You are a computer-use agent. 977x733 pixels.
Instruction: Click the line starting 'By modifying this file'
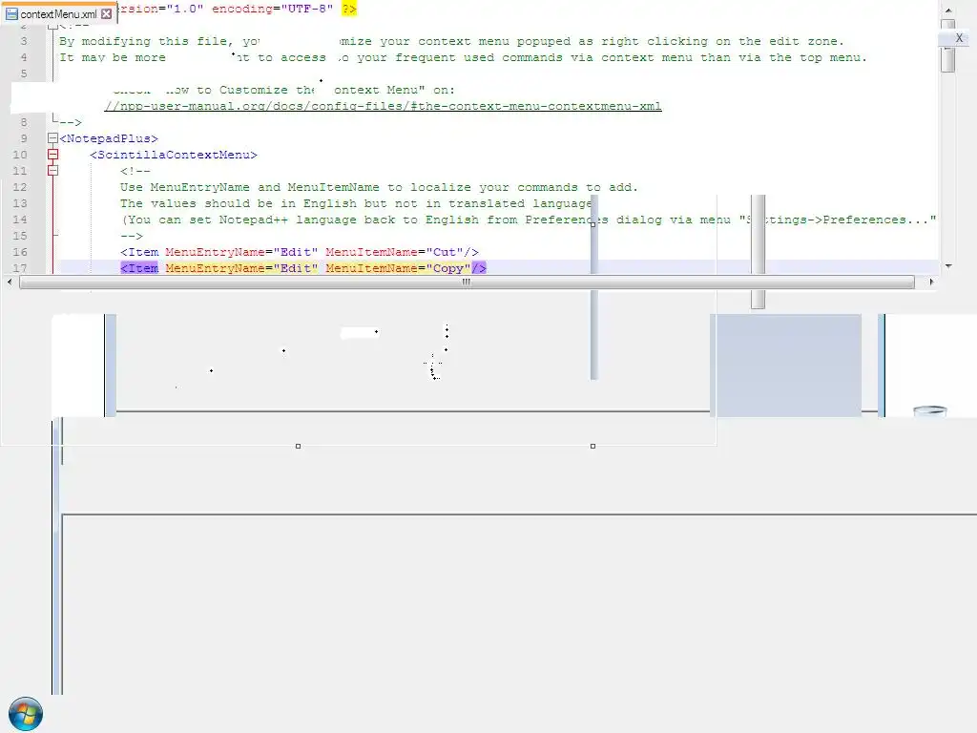[x=451, y=41]
